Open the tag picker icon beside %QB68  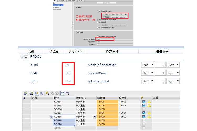click(x=51, y=117)
